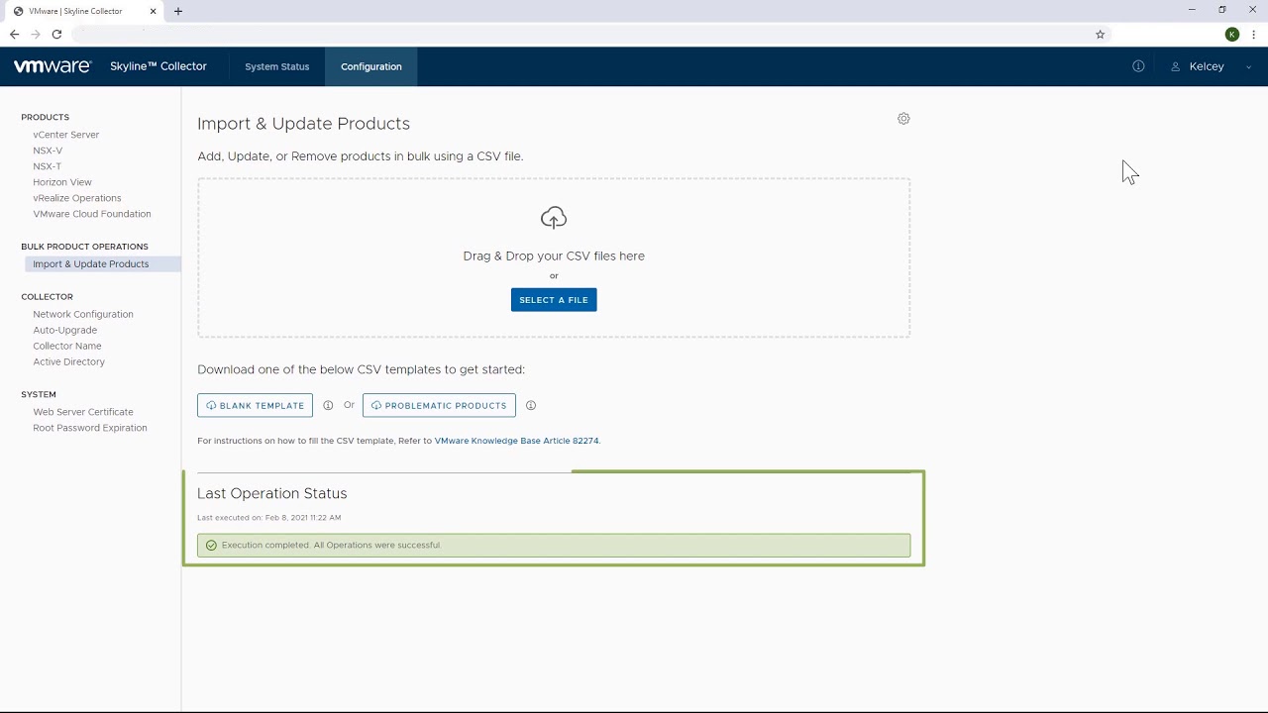
Task: Click the user profile icon
Action: [1176, 66]
